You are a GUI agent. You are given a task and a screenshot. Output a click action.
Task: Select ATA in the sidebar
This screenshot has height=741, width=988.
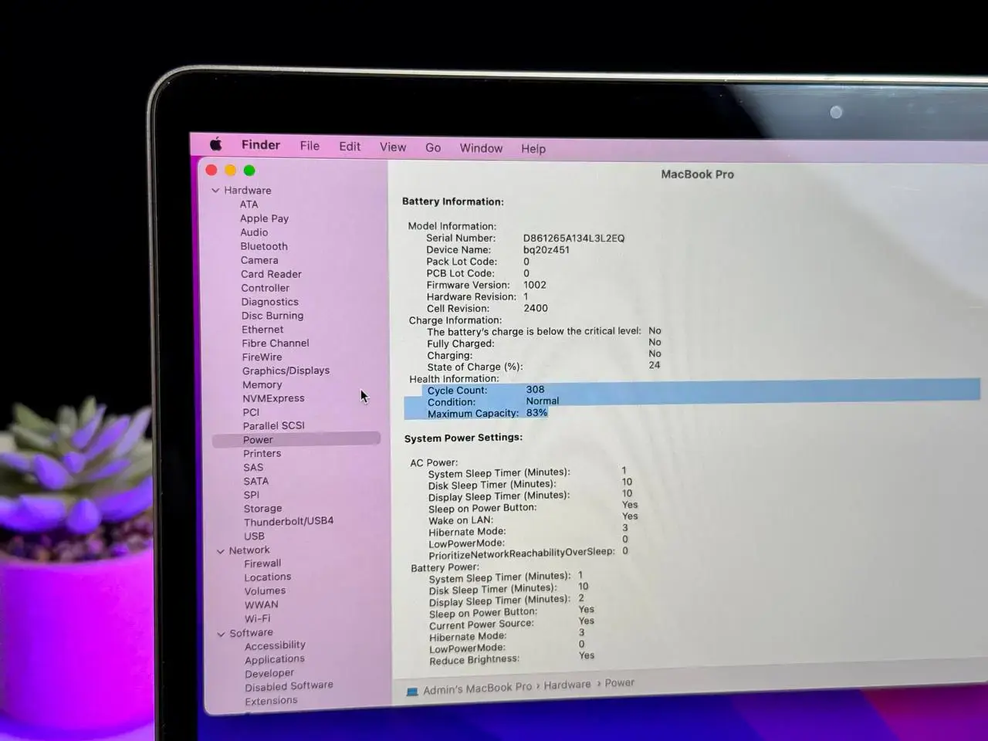point(249,205)
